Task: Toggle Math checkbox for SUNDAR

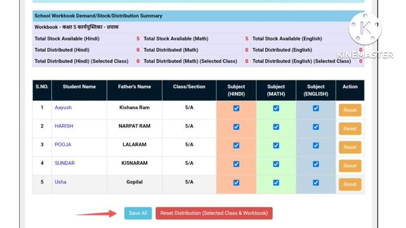Action: coord(276,164)
